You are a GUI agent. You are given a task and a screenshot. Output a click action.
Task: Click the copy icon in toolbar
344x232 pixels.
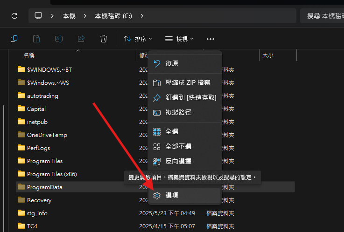[14, 39]
